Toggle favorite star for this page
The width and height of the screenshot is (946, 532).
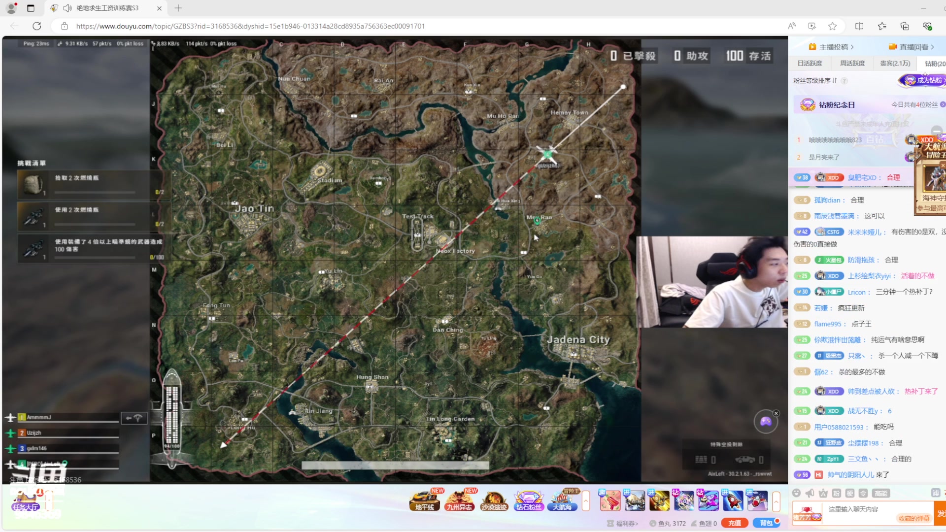(833, 26)
